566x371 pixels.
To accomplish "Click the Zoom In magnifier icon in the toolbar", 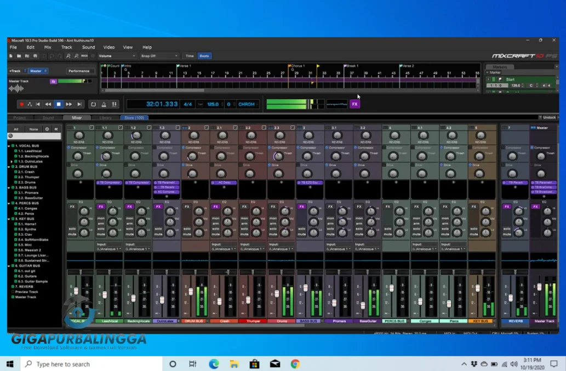I will (68, 55).
